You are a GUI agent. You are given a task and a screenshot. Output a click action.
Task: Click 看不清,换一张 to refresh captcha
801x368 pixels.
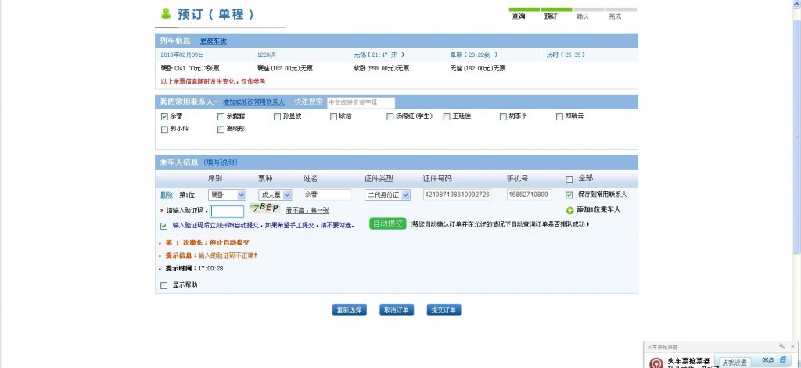[x=307, y=210]
